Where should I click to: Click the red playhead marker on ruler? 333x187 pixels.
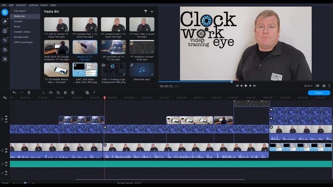coord(105,98)
